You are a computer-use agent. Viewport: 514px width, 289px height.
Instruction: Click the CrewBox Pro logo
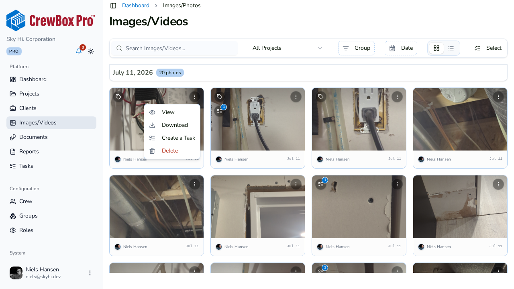coord(51,20)
